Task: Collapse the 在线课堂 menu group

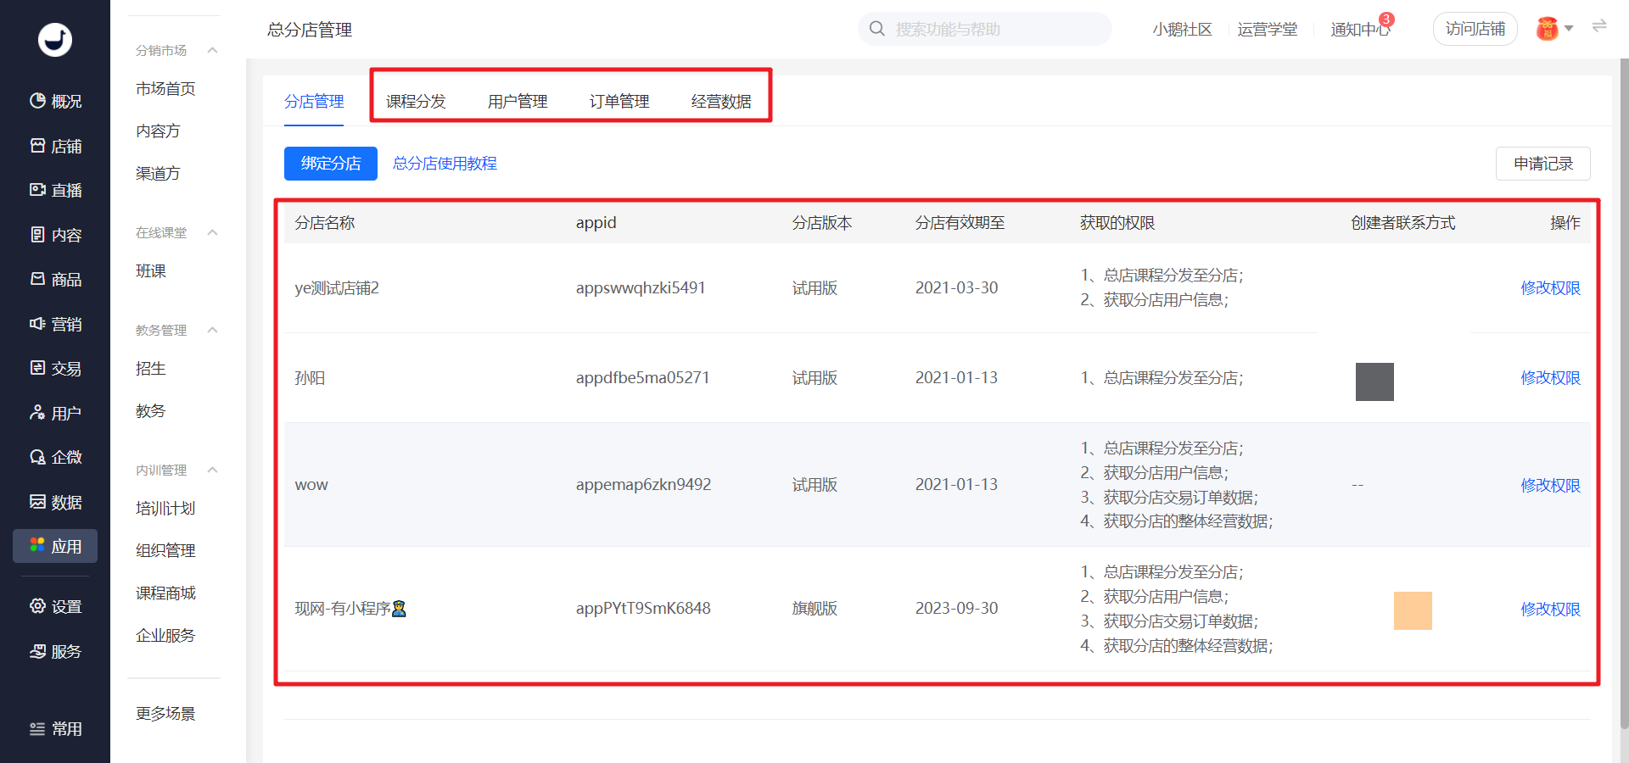Action: pyautogui.click(x=213, y=232)
